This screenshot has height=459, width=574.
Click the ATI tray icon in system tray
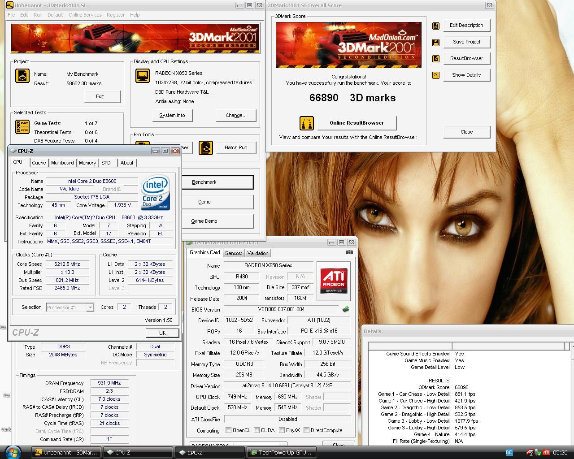point(547,453)
